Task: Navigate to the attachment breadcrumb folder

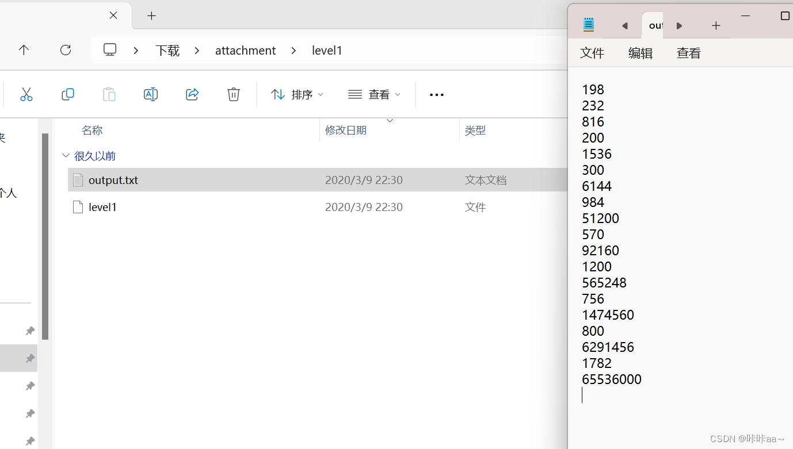Action: point(245,50)
